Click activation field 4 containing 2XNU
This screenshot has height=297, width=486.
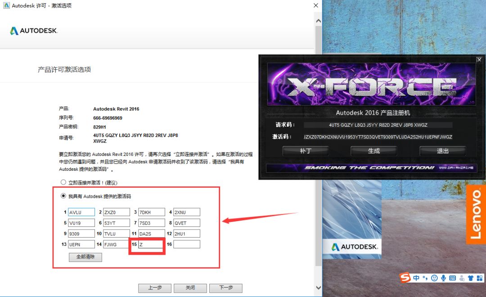pyautogui.click(x=187, y=212)
